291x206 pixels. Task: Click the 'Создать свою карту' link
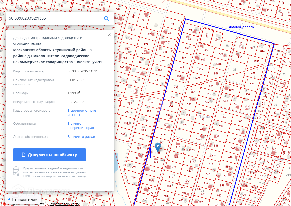(x=64, y=204)
